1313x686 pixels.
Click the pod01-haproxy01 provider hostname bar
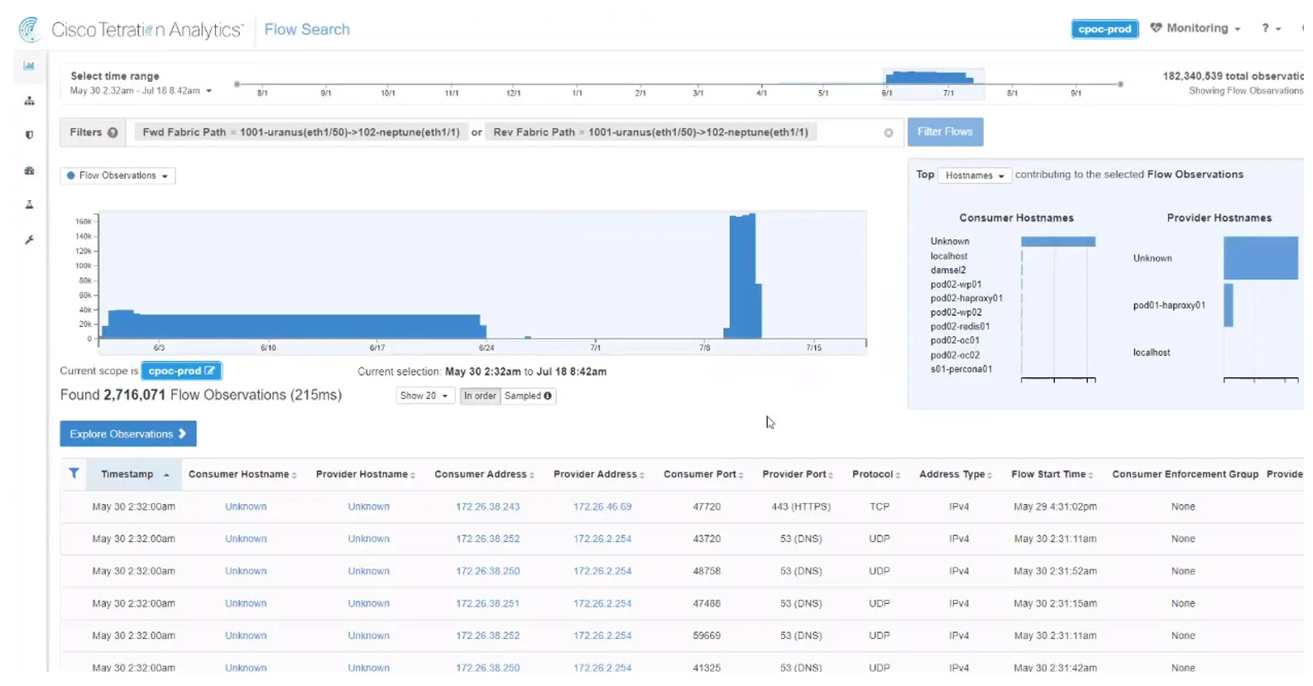click(1229, 305)
